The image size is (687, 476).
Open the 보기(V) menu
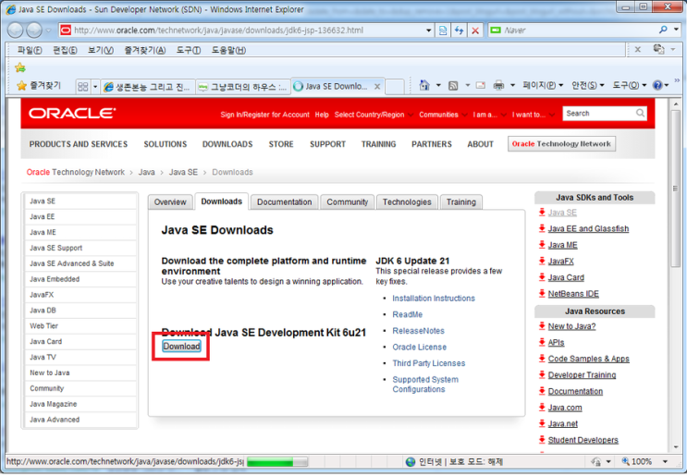pyautogui.click(x=101, y=50)
